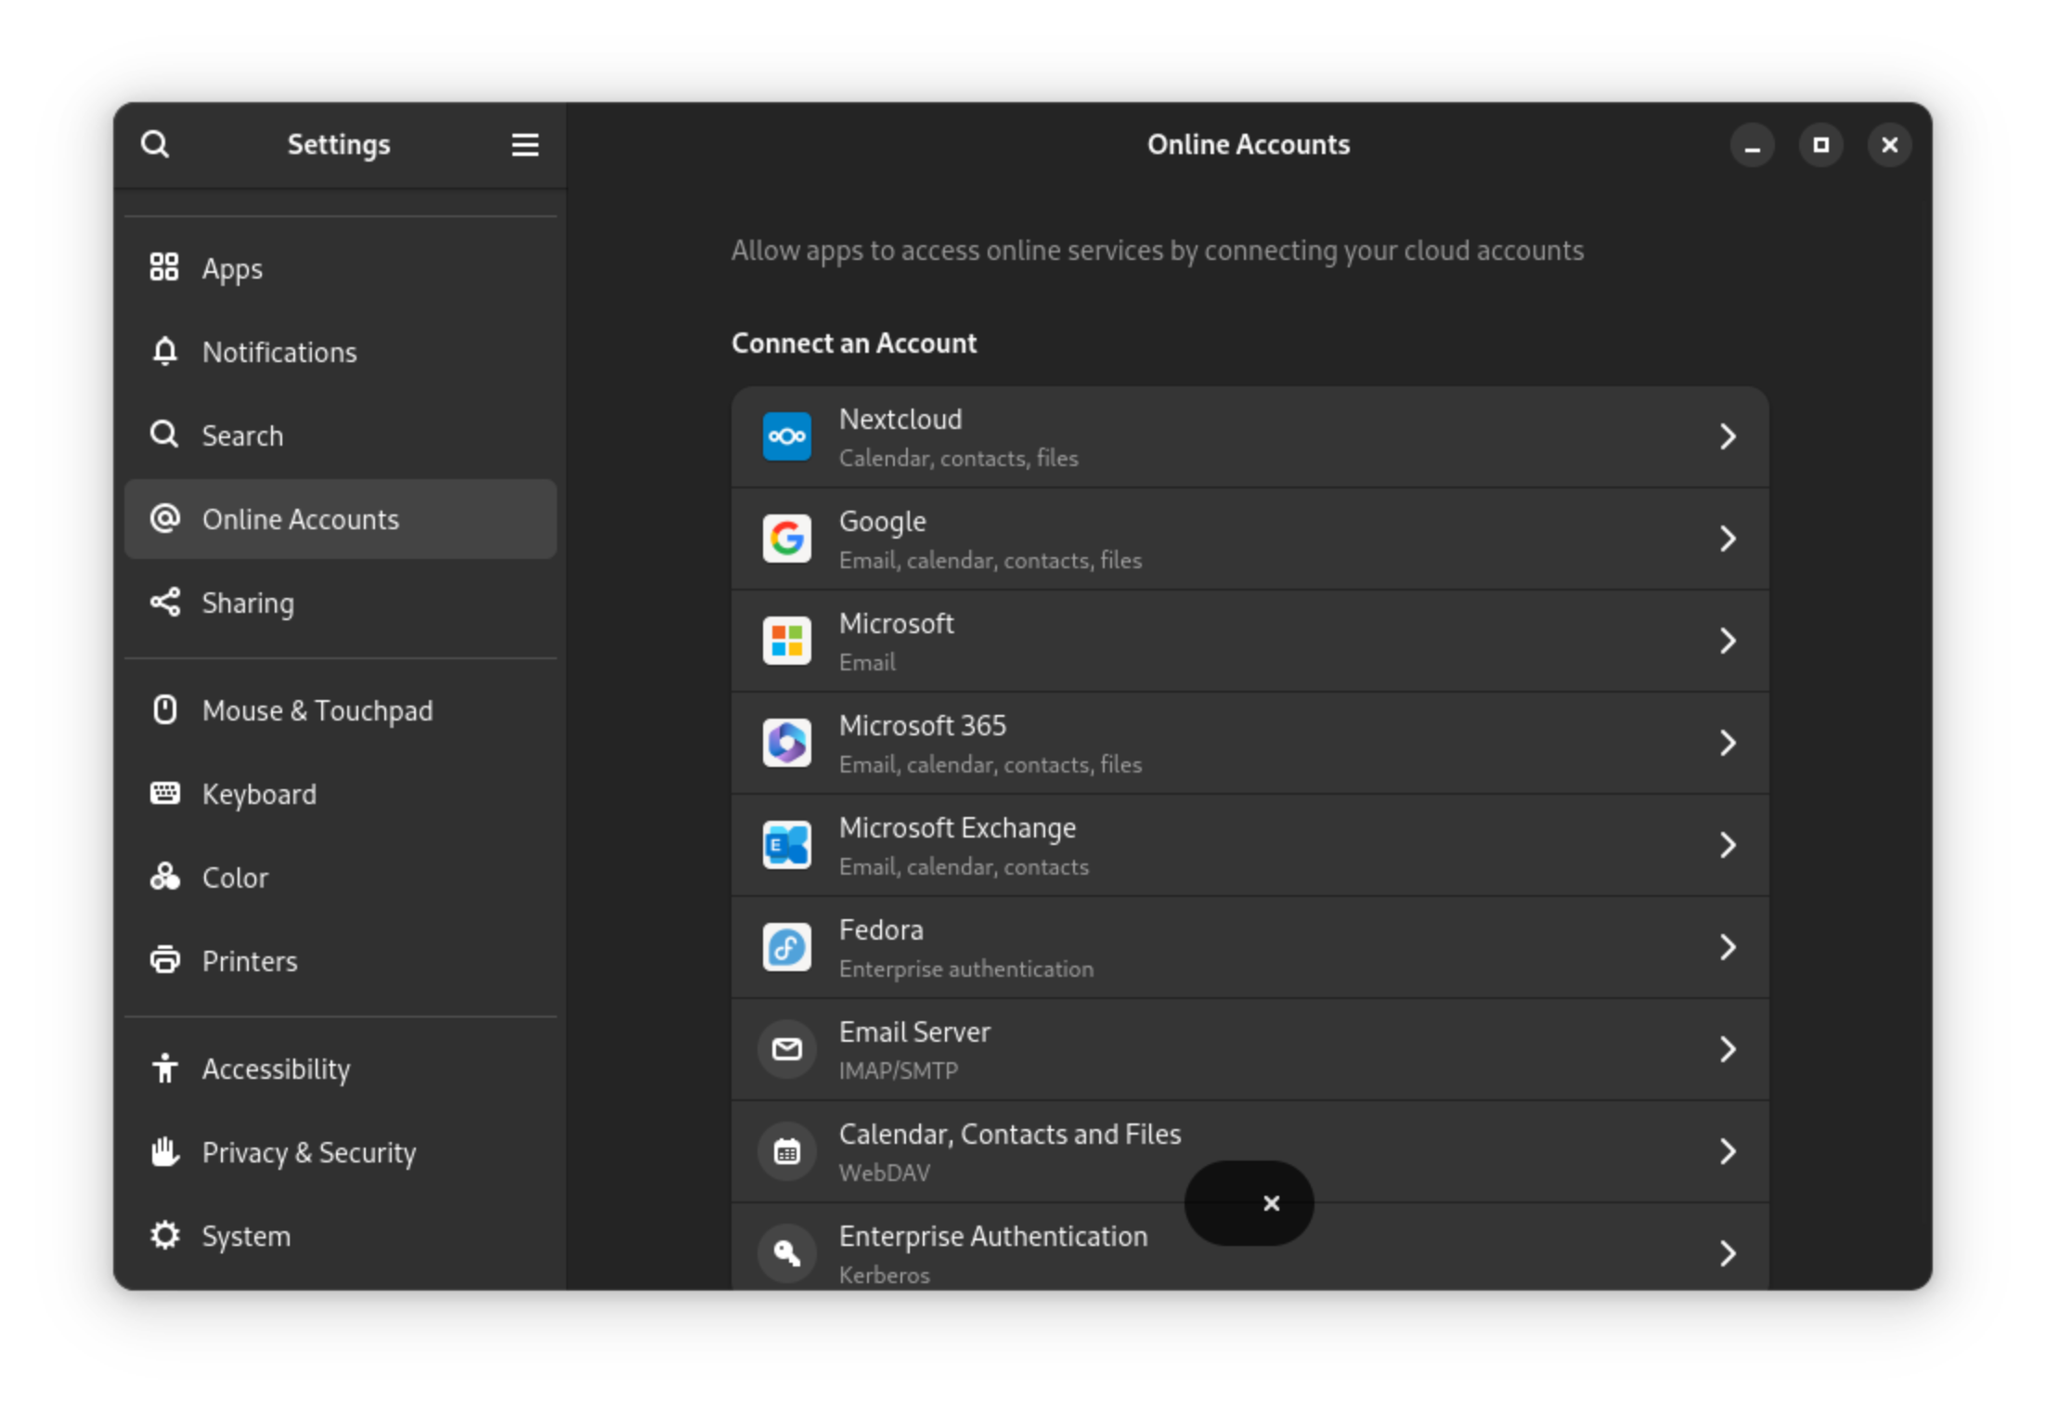Open the Color settings page
This screenshot has width=2046, height=1415.
(235, 876)
